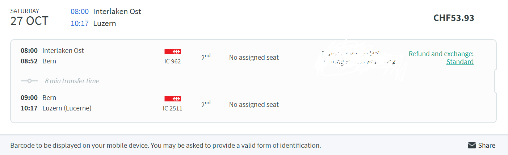Viewport: 508px width, 155px height.
Task: Click the SBB logo beside IC 2511
Action: [173, 99]
